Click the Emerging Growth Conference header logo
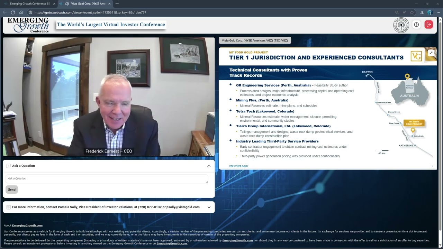The width and height of the screenshot is (443, 249). click(28, 25)
